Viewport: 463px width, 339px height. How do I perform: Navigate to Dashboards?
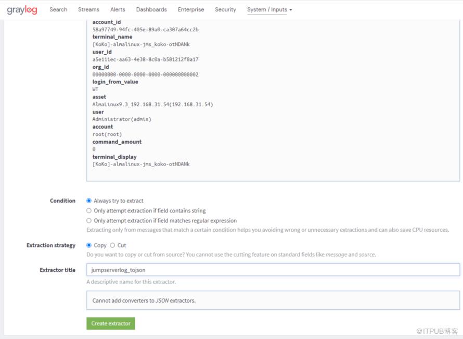(x=151, y=9)
